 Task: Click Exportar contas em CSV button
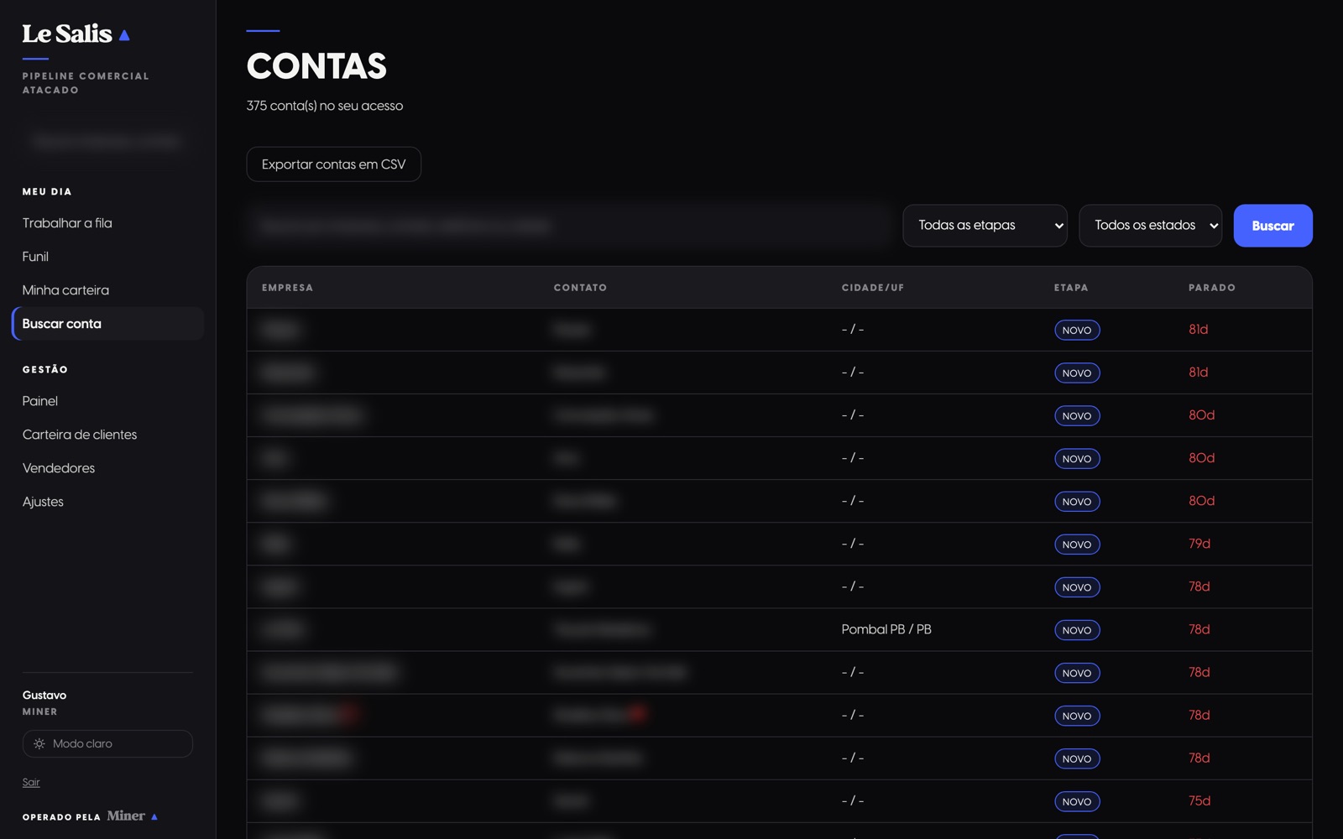[x=334, y=164]
